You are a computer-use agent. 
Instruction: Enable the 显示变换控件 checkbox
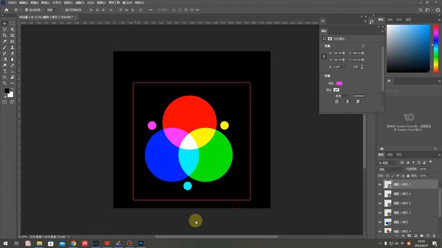coord(63,10)
